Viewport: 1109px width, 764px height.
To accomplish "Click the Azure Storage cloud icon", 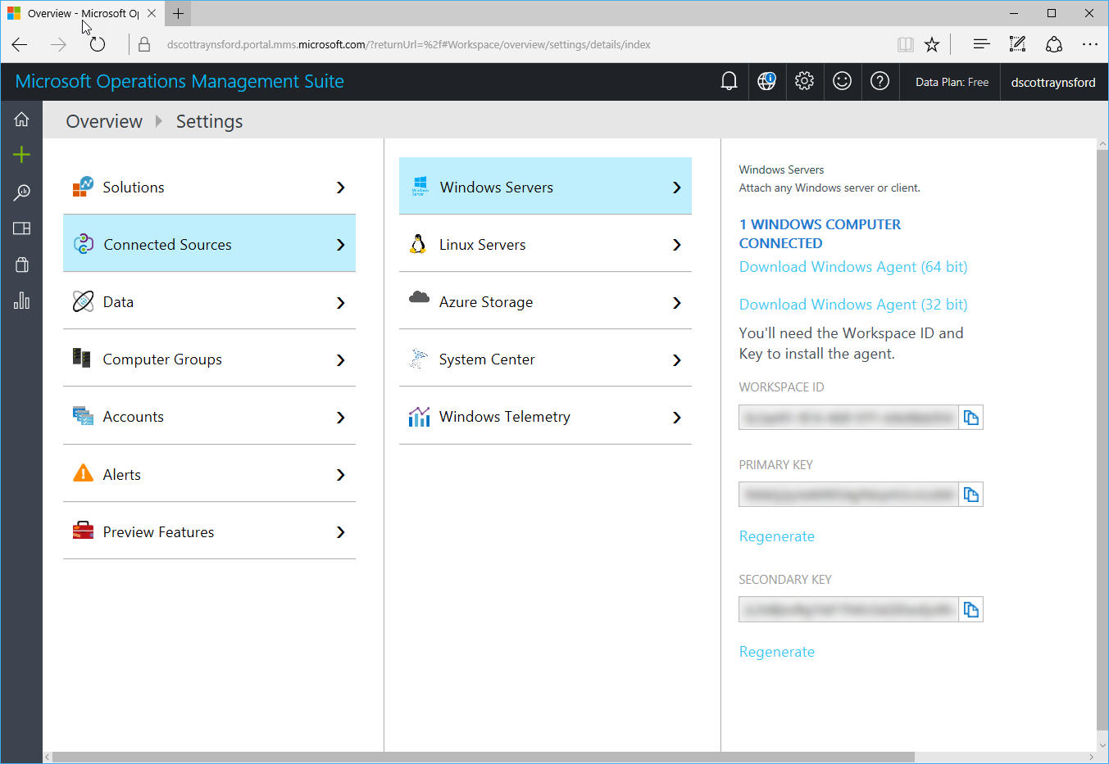I will pos(419,297).
